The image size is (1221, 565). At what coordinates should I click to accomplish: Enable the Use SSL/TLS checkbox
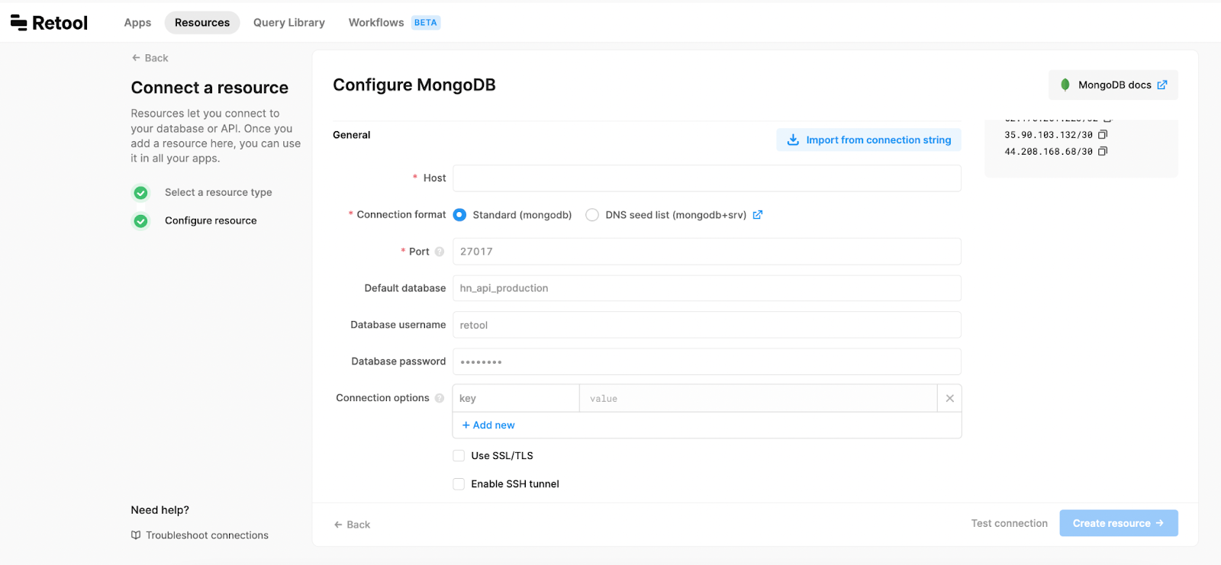click(459, 456)
